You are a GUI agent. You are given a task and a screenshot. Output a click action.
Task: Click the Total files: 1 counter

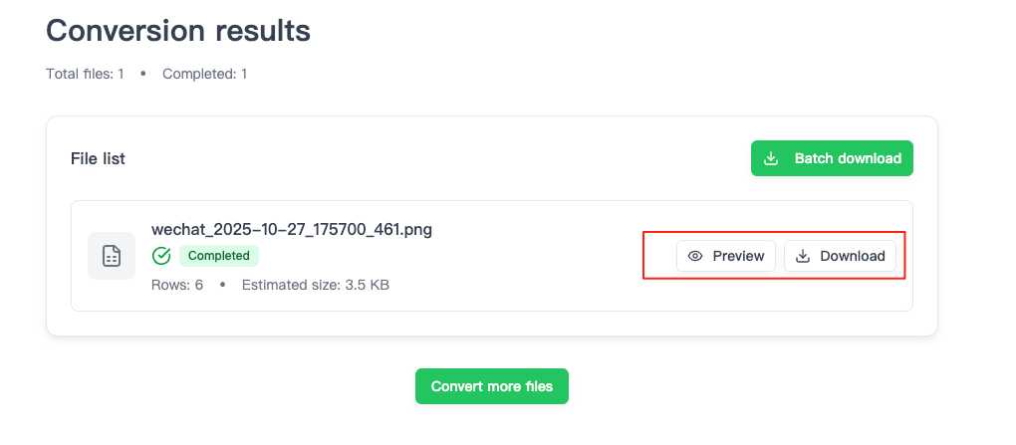(85, 74)
